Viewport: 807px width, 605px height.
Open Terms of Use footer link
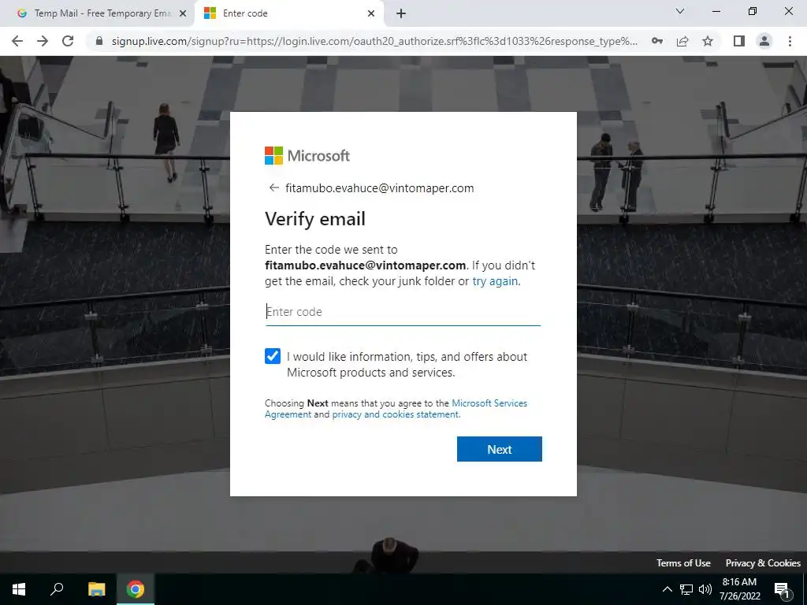[683, 562]
